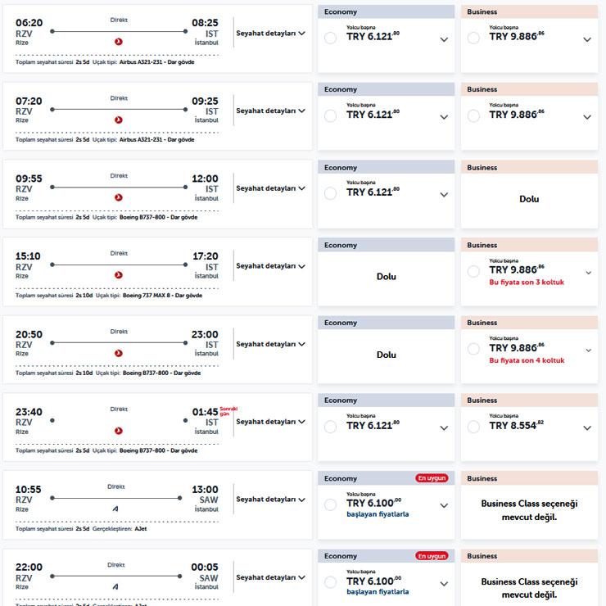Select Business fare for 23:40 flight
606x606 pixels.
click(x=473, y=427)
